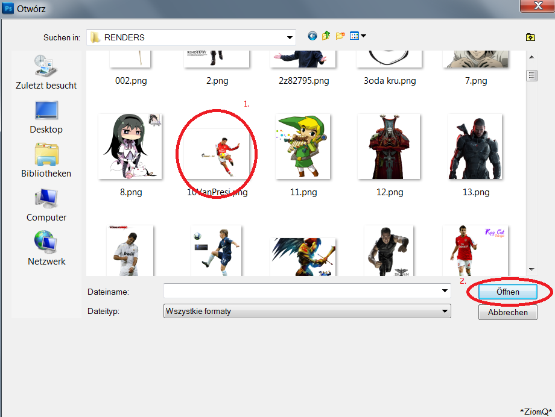Viewport: 555px width, 417px height.
Task: Open the view options dropdown arrow
Action: click(364, 36)
